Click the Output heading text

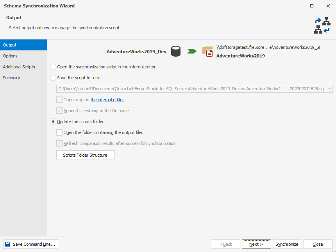click(14, 18)
